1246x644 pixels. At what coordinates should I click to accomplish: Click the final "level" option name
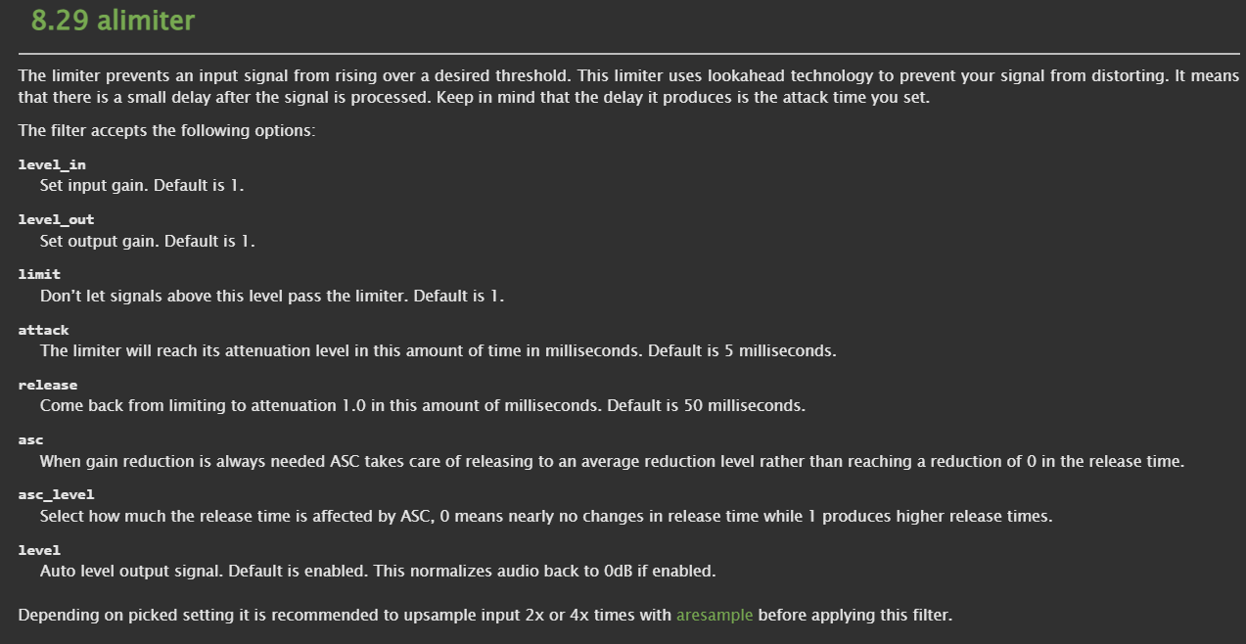(39, 550)
